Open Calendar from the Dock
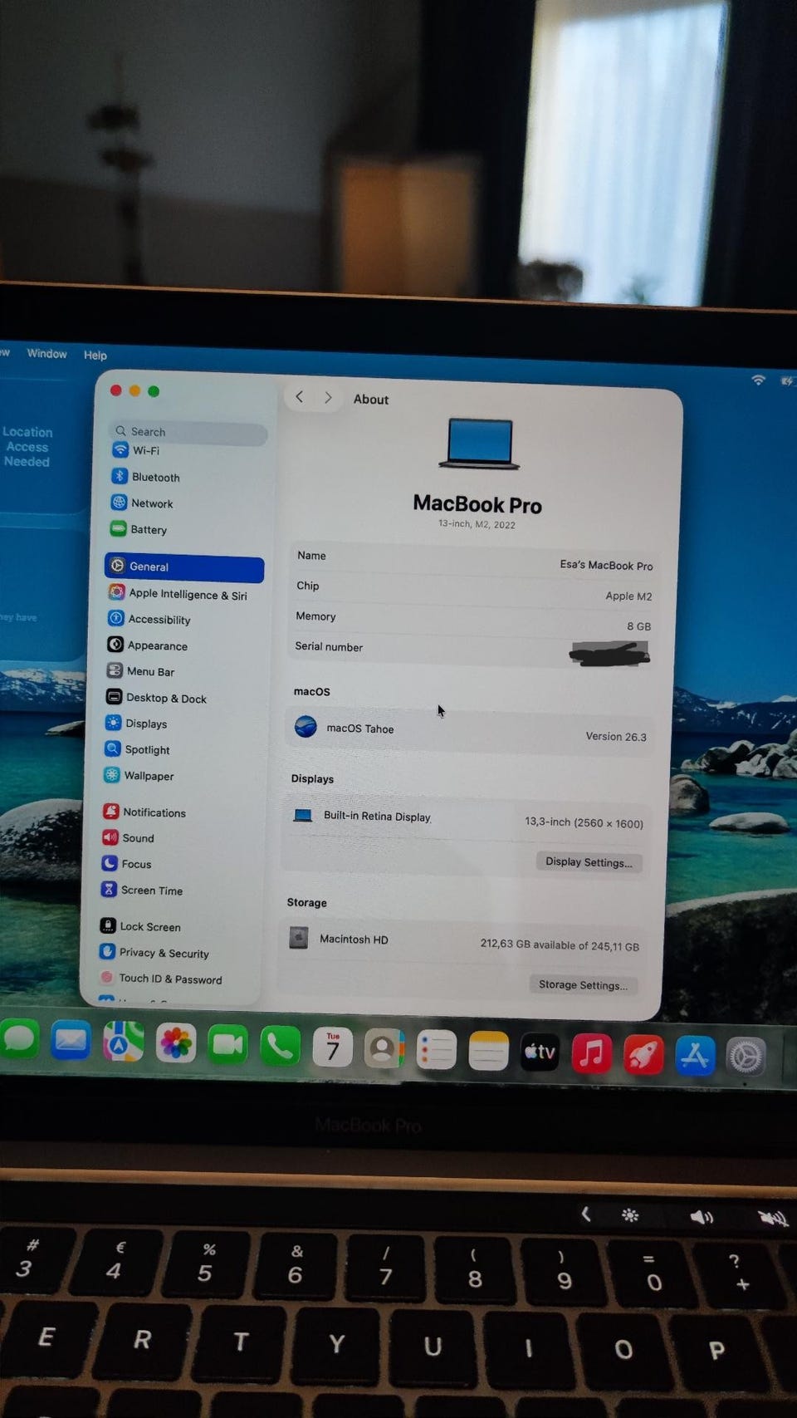Screen dimensions: 797x1418 coord(332,1048)
